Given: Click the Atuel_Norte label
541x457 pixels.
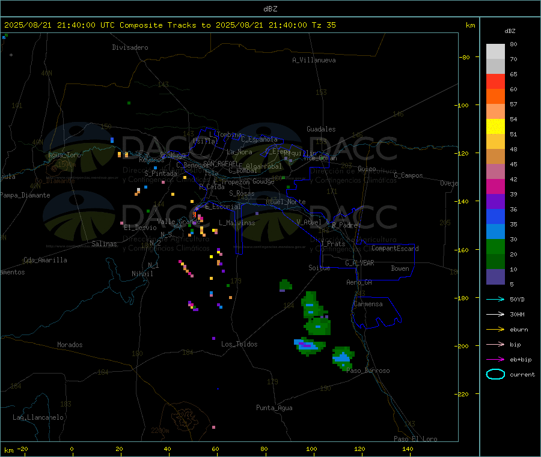Looking at the screenshot, I should click(x=286, y=202).
